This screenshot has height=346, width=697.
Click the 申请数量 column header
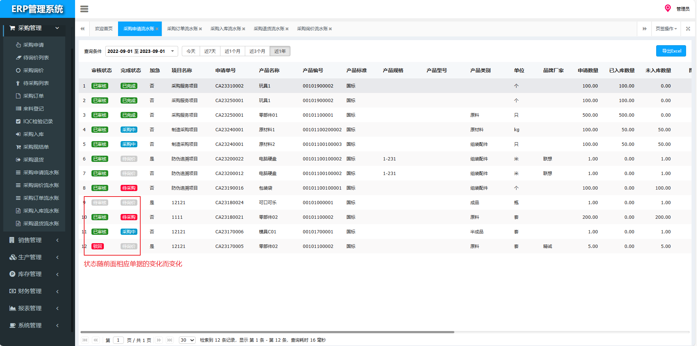[x=588, y=70]
